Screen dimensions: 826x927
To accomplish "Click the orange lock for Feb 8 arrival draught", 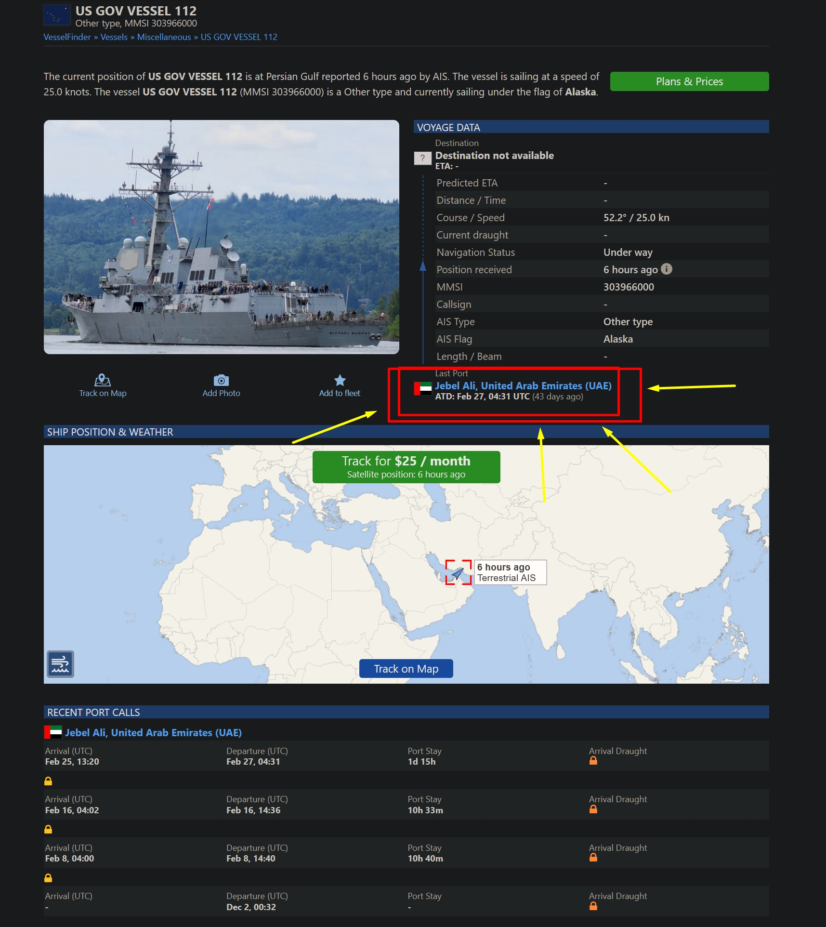I will point(593,858).
